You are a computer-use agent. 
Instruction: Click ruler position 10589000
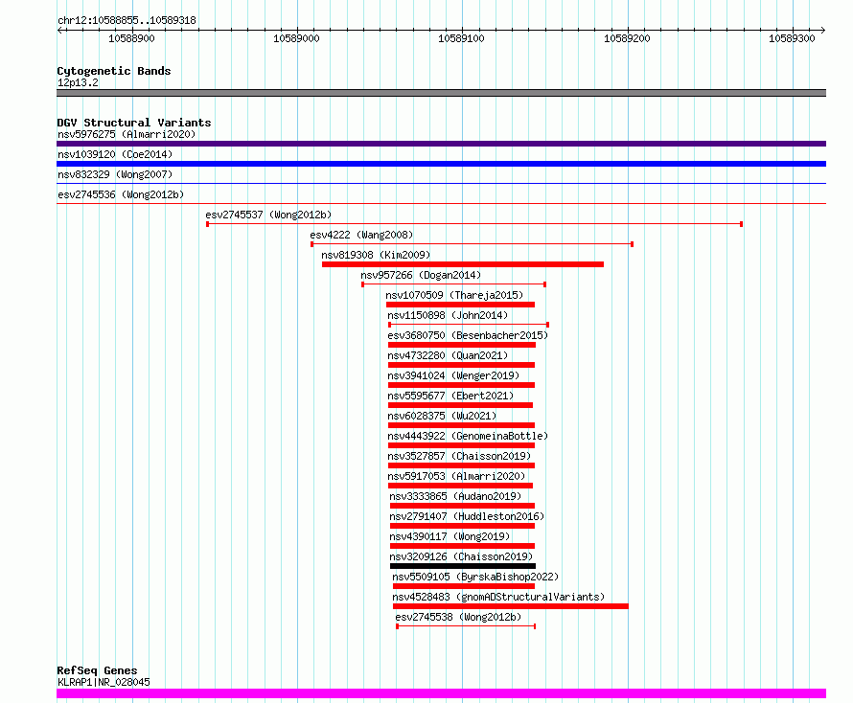point(296,38)
